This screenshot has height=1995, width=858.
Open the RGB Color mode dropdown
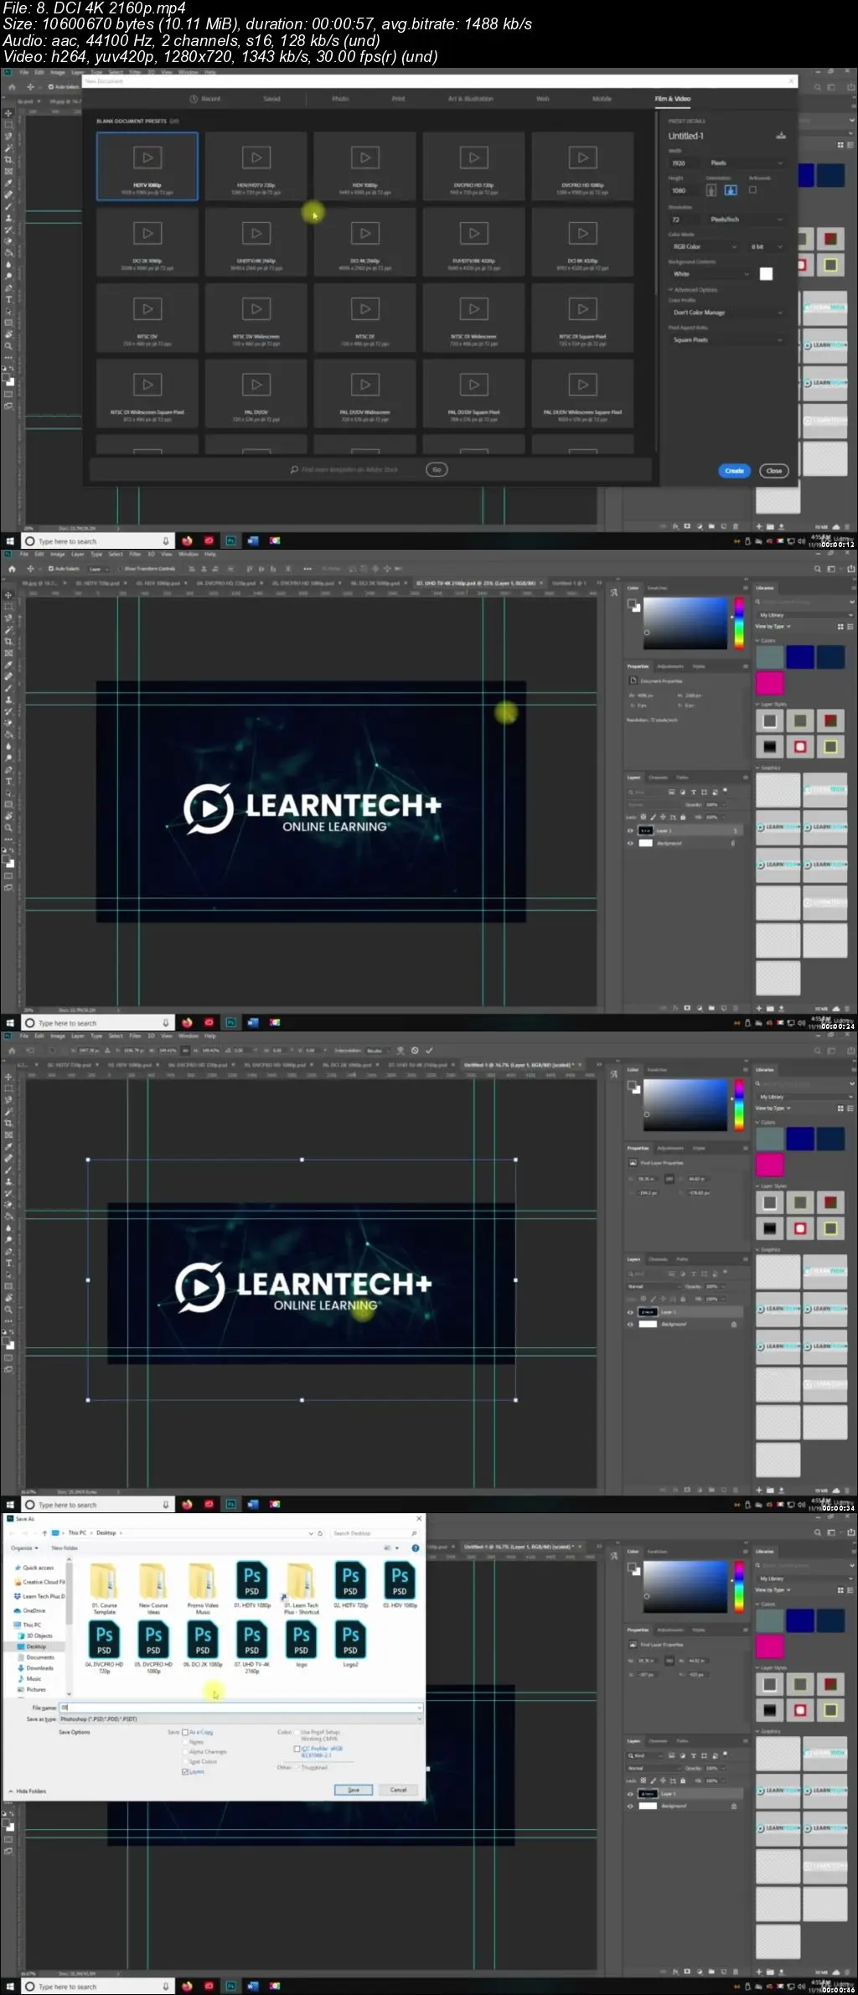click(x=704, y=247)
